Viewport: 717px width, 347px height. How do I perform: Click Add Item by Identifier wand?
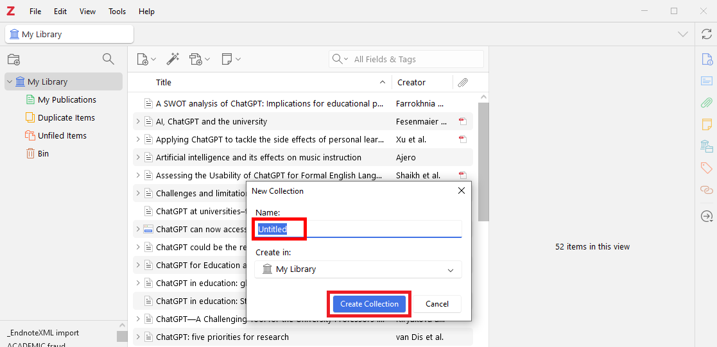pyautogui.click(x=173, y=59)
